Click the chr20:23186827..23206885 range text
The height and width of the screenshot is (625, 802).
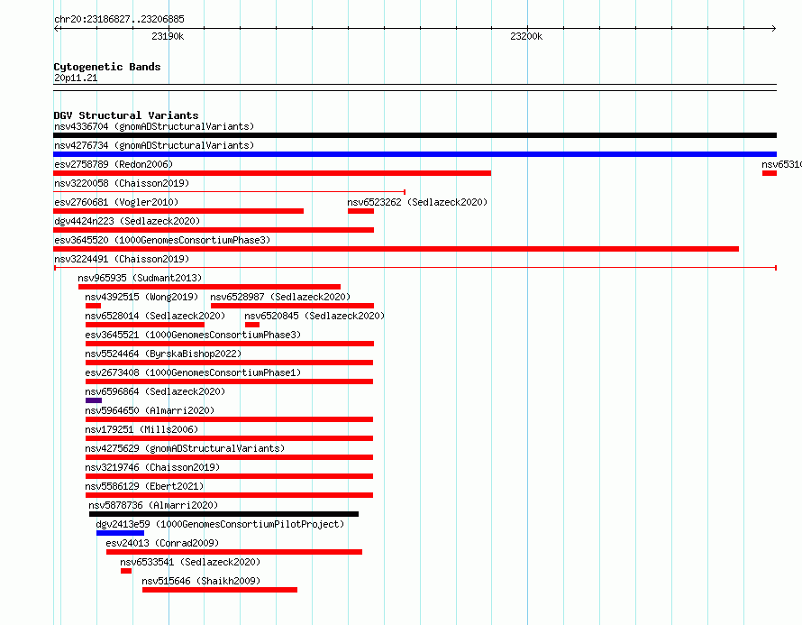119,19
